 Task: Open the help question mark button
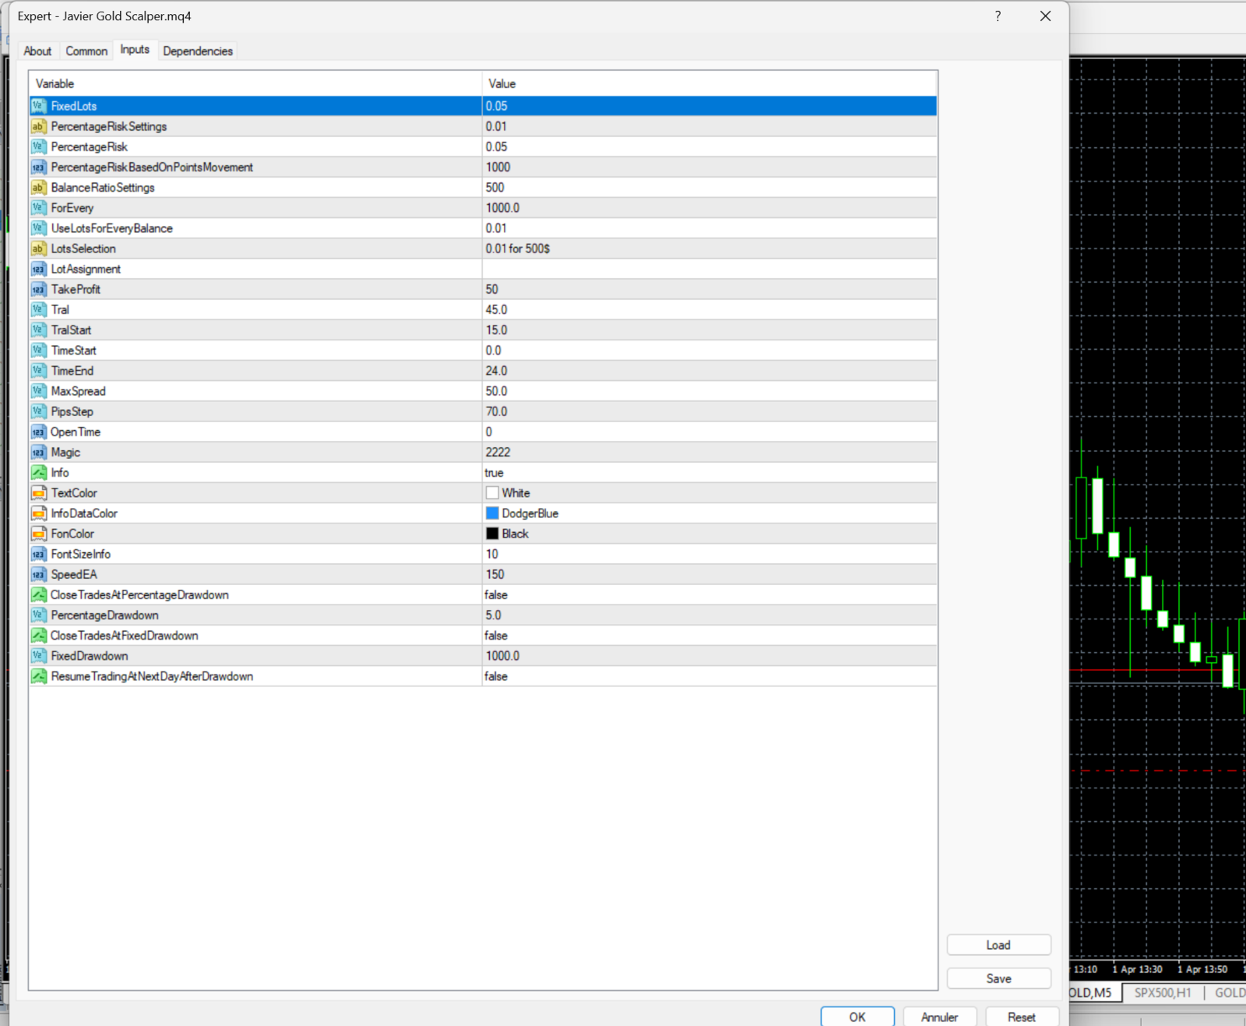coord(998,16)
